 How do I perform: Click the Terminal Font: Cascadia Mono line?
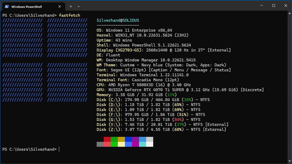[x=138, y=80]
